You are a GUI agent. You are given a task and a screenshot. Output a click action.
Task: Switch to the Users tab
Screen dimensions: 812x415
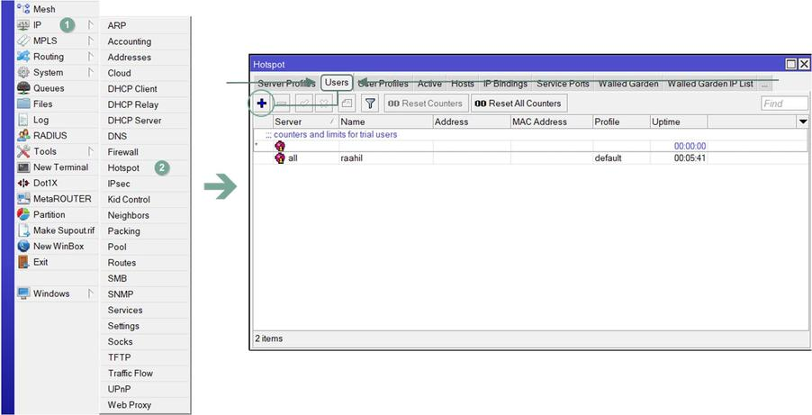click(337, 83)
